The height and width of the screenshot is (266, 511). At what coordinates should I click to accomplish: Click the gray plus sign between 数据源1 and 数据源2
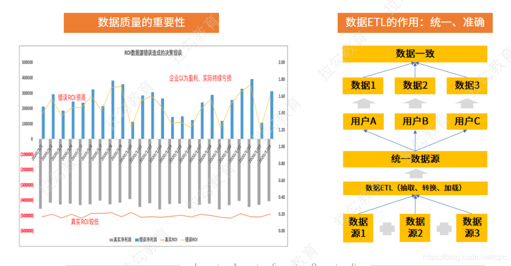coord(387,229)
